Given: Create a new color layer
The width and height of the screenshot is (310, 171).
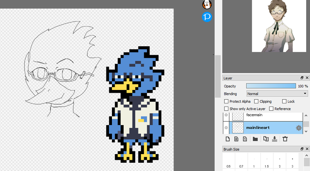Looking at the screenshot, I should click(x=228, y=139).
